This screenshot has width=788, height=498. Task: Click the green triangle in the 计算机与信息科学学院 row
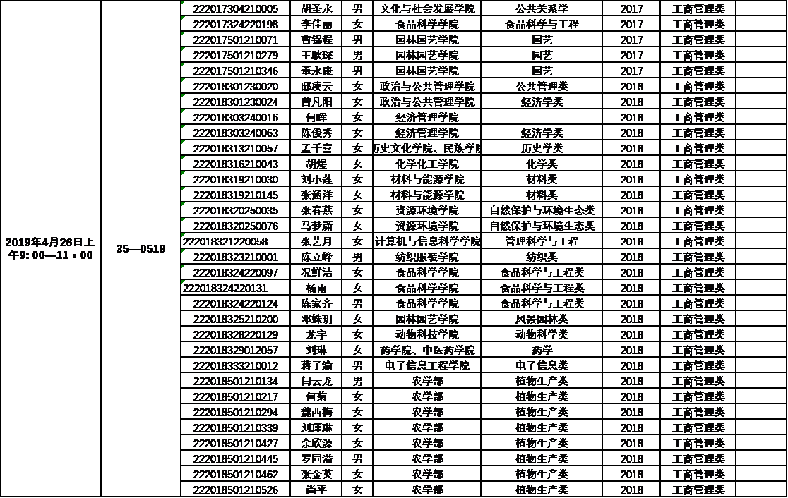coord(184,236)
